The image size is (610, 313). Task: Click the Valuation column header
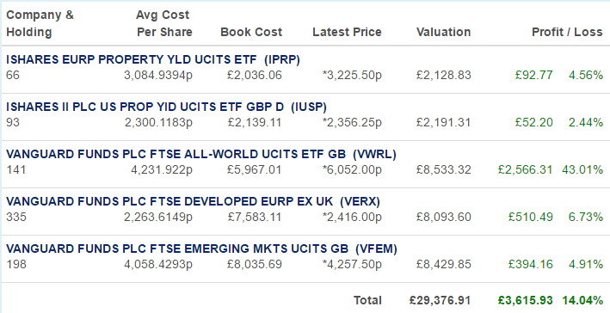(443, 32)
